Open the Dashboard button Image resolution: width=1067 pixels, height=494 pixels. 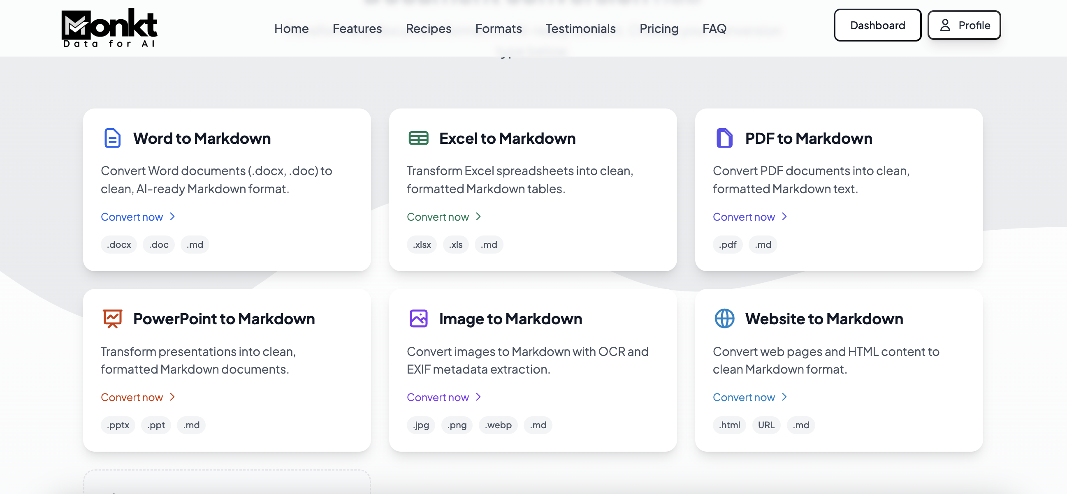877,25
